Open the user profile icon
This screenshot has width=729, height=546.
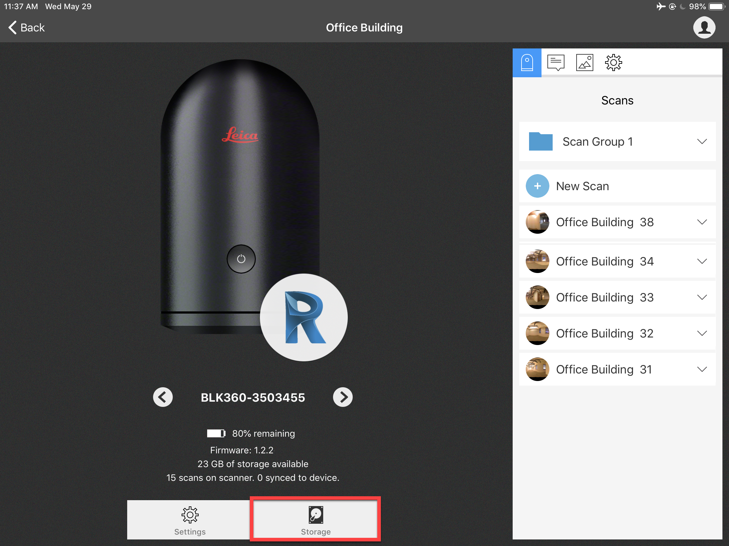[x=704, y=27]
